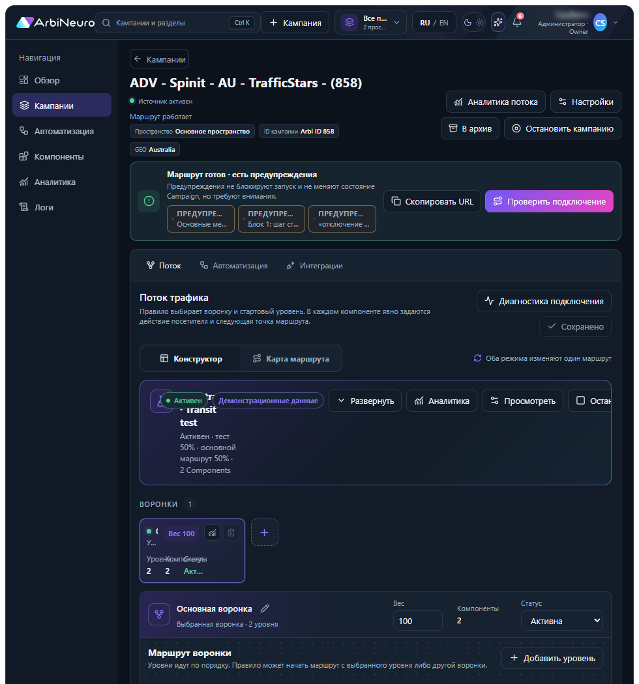Screen dimensions: 639x684
Task: Rename Основная воронка with pencil icon
Action: click(265, 608)
